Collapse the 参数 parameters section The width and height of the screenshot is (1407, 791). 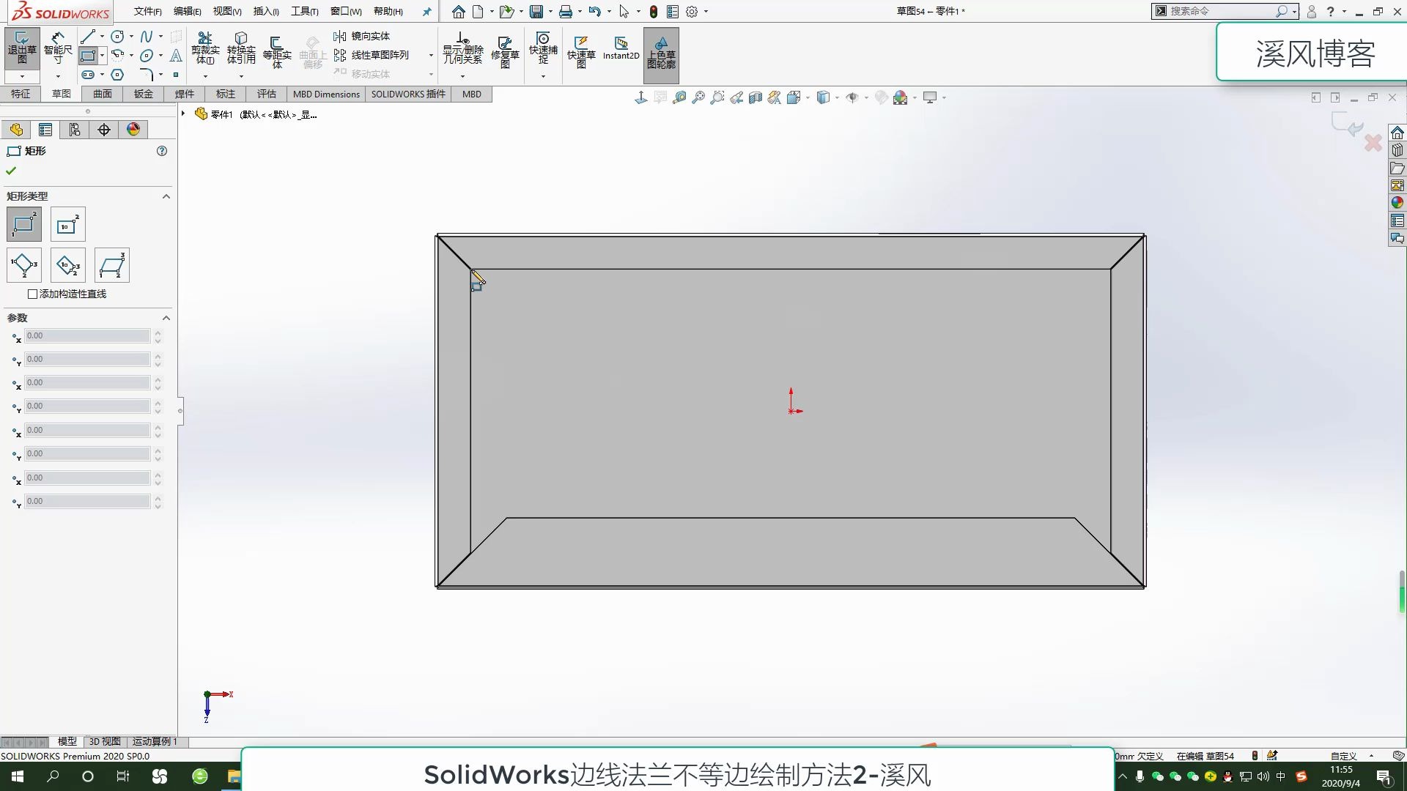pos(166,318)
